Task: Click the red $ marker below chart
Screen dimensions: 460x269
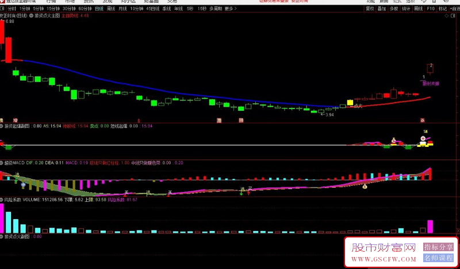Action: click(x=139, y=120)
